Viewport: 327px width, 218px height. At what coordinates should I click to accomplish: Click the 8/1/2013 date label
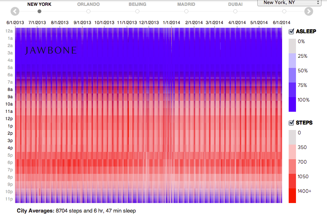[x=59, y=23]
